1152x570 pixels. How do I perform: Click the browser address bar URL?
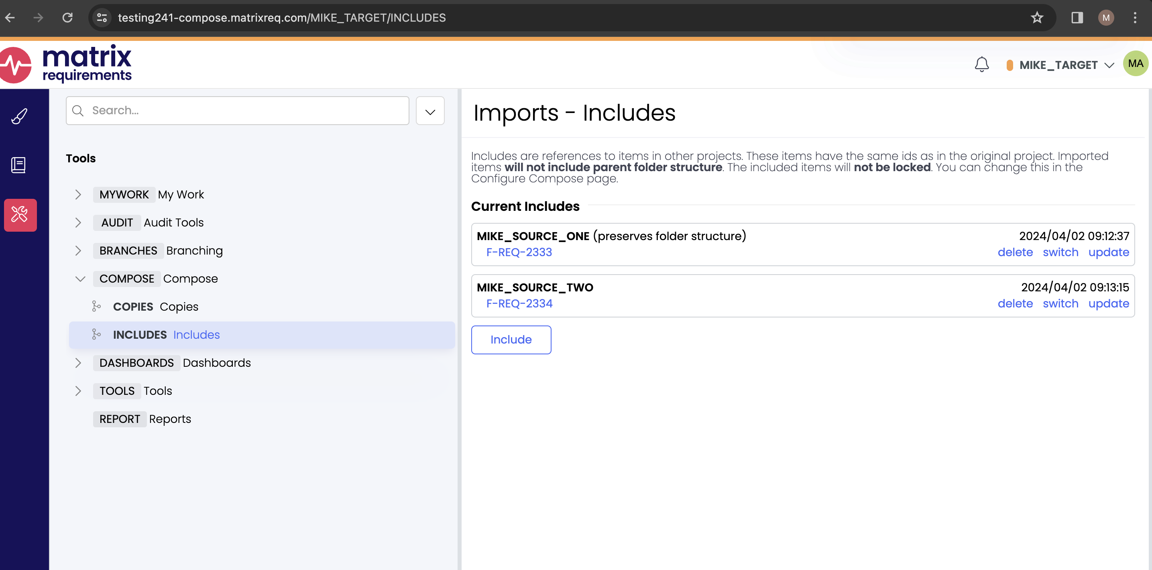coord(282,17)
